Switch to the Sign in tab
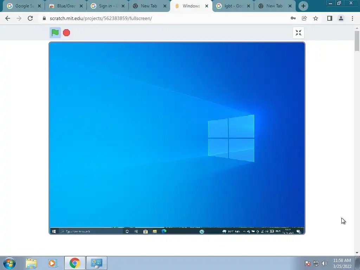Viewport: 360px width, 270px height. (108, 6)
